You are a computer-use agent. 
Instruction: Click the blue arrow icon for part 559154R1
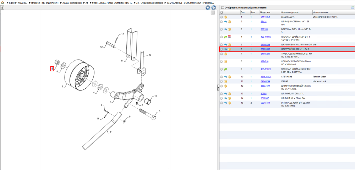225,103
